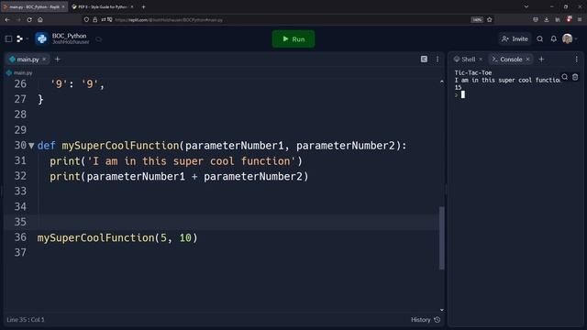Collapse the function at line 30
This screenshot has height=330, width=587.
[31, 146]
